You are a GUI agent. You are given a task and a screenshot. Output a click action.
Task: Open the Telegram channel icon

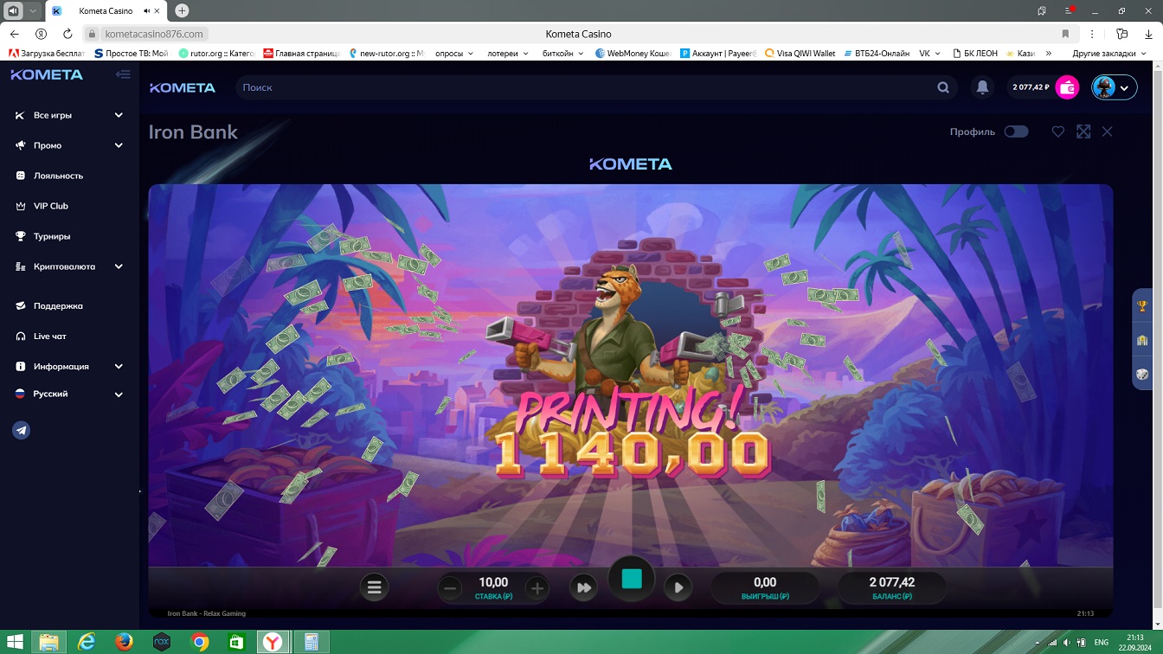click(x=22, y=430)
